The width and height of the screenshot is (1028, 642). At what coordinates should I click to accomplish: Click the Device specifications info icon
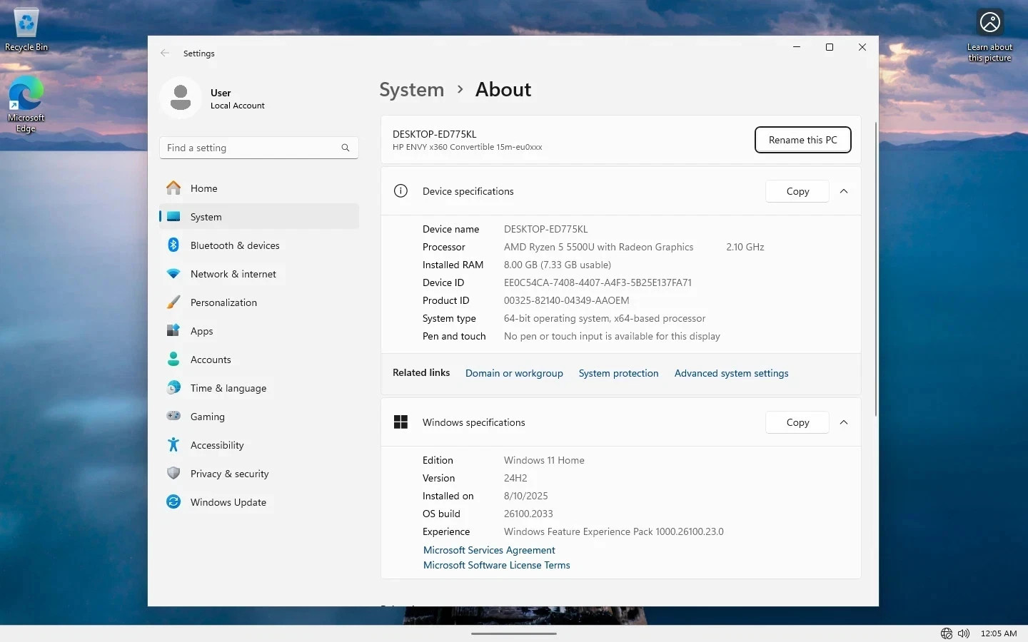[401, 190]
